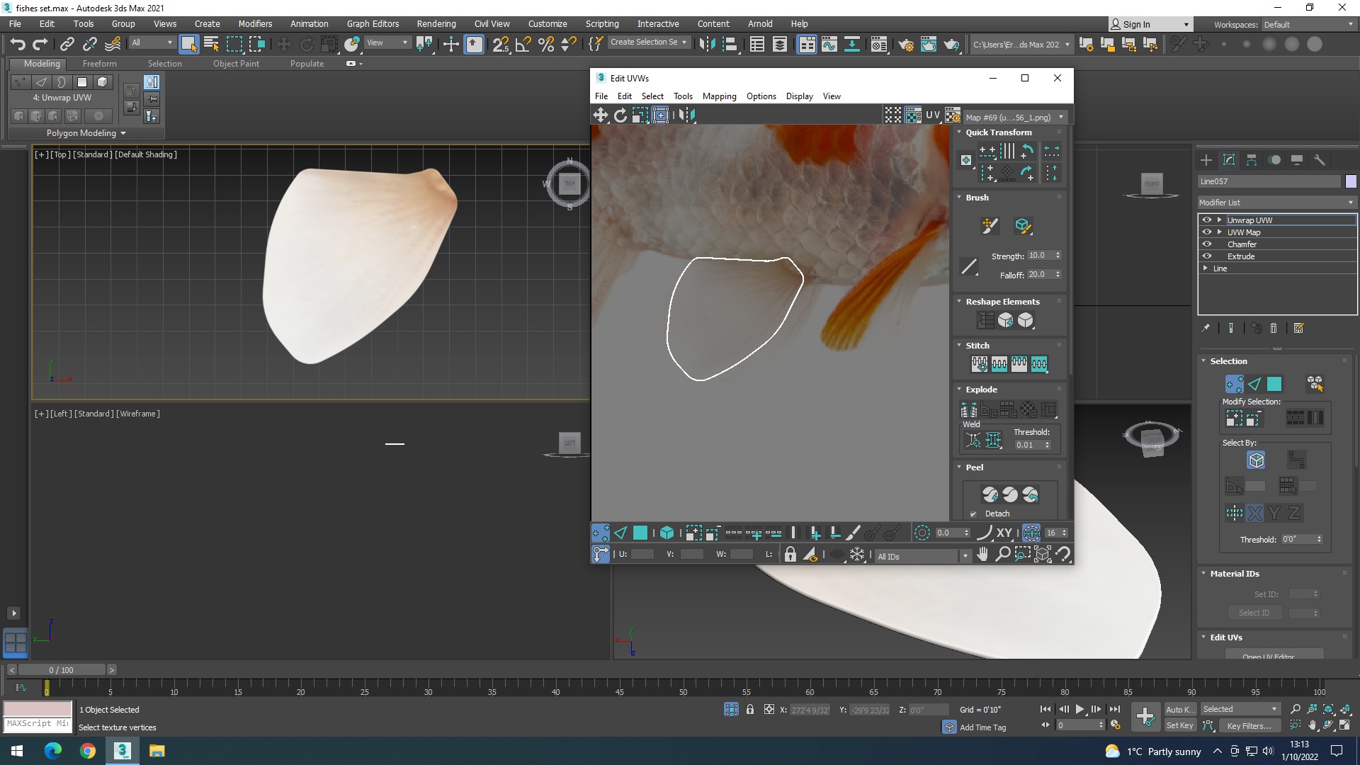Hide the Extrude modifier eye icon
The width and height of the screenshot is (1360, 765).
tap(1207, 256)
